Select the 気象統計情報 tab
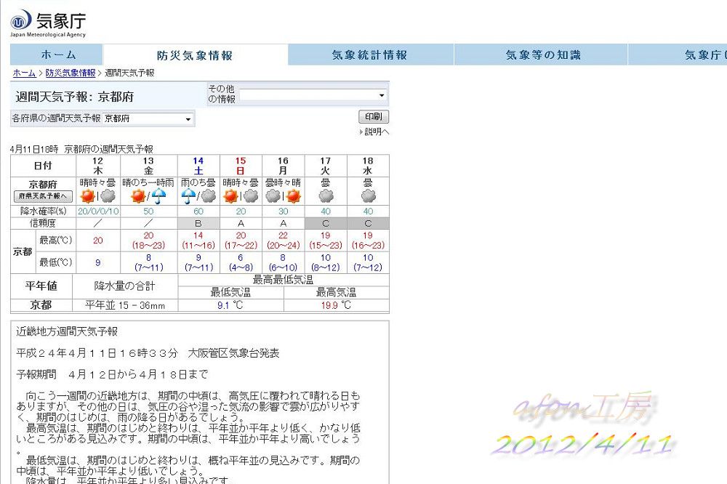Viewport: 727px width, 484px height. pyautogui.click(x=369, y=55)
